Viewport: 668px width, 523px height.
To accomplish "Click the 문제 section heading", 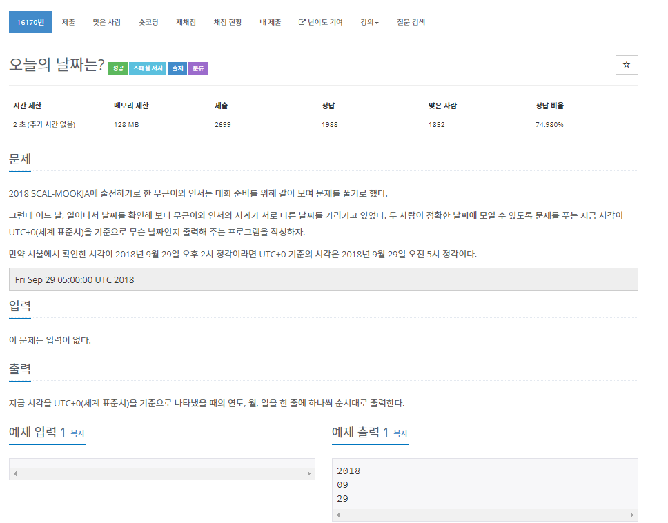I will point(19,159).
